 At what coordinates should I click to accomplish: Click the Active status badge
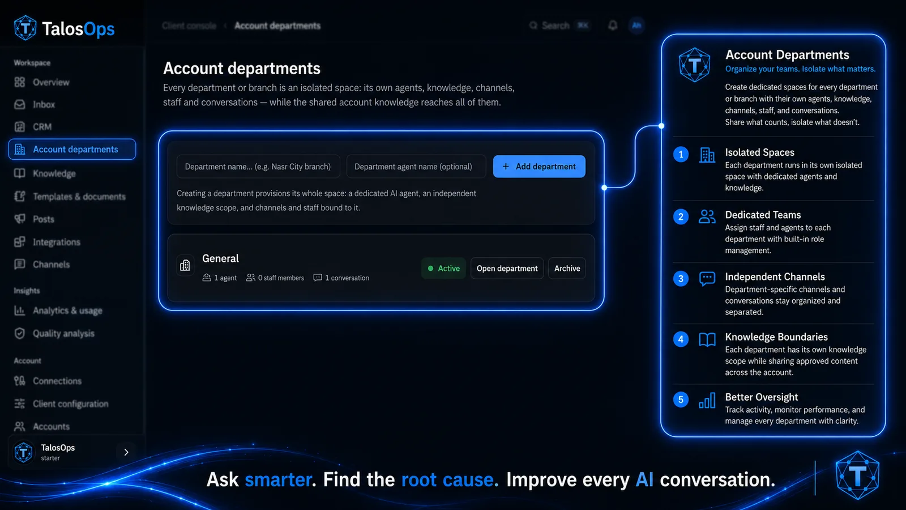443,269
